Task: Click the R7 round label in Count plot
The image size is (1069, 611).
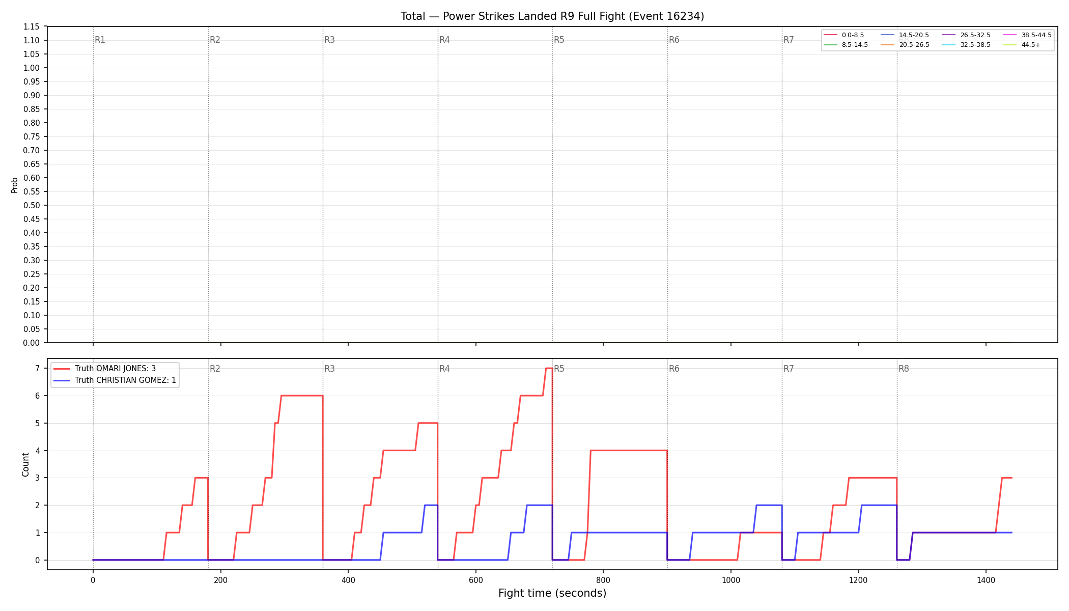Action: [789, 369]
